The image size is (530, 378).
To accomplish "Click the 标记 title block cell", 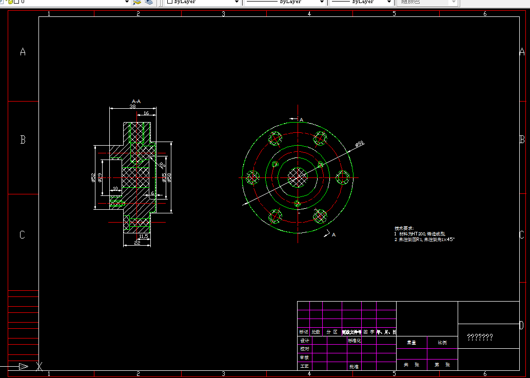I will pyautogui.click(x=304, y=332).
